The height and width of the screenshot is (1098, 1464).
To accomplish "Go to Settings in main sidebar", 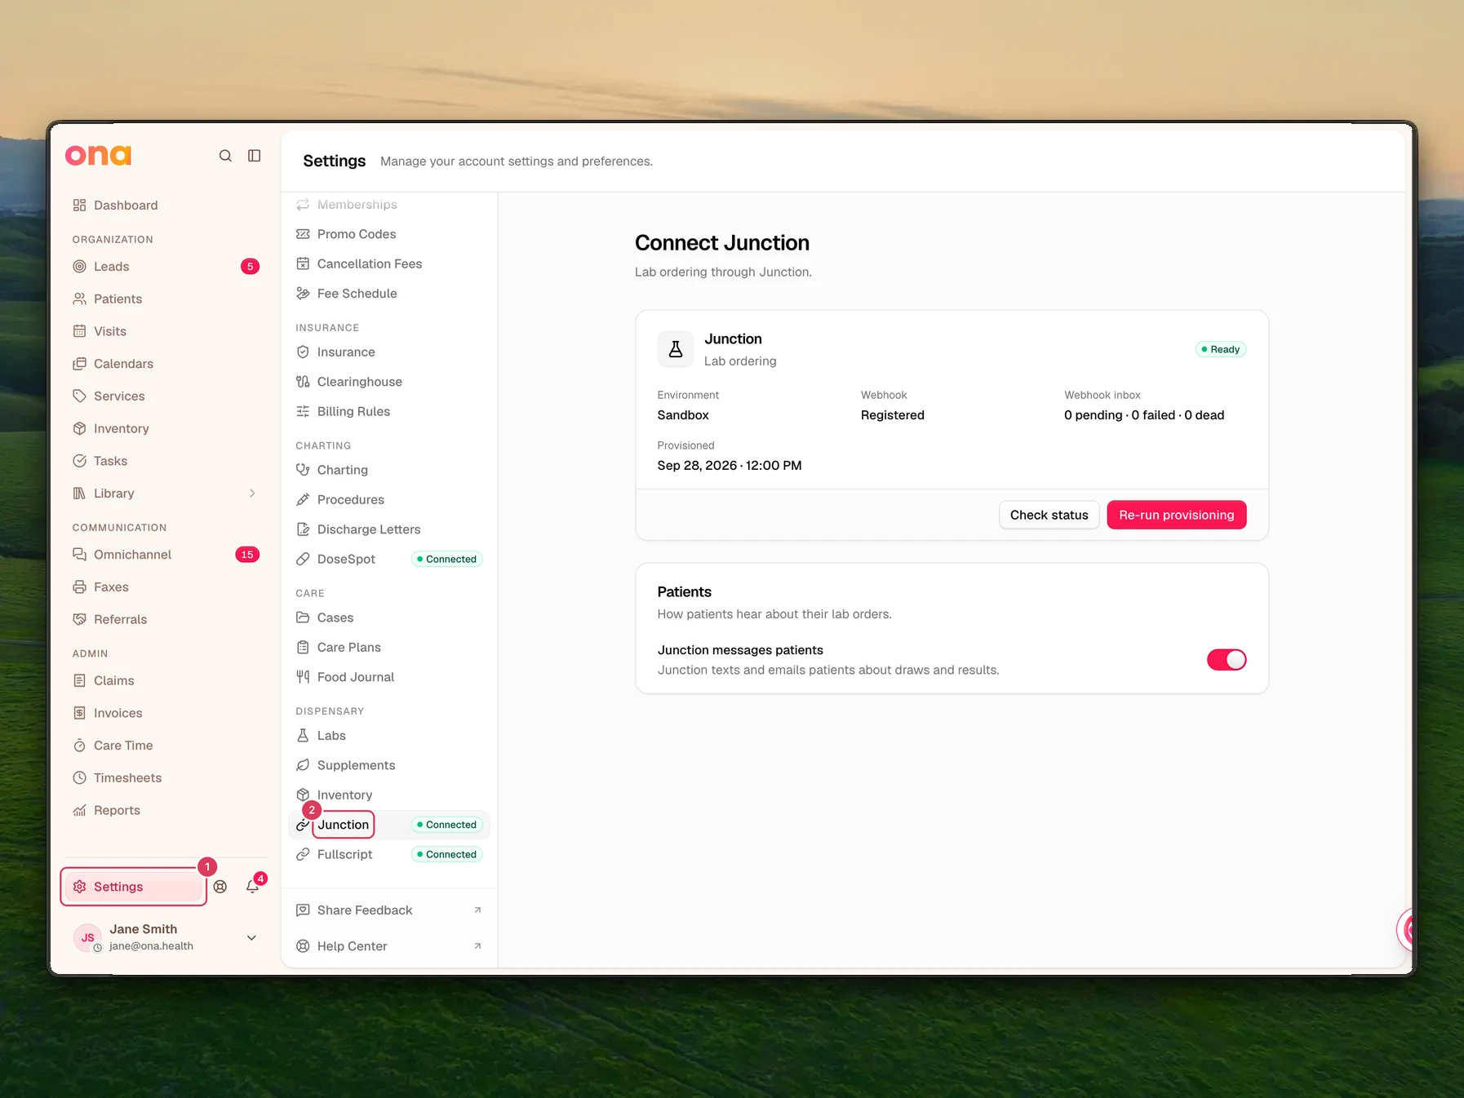I will (x=134, y=887).
